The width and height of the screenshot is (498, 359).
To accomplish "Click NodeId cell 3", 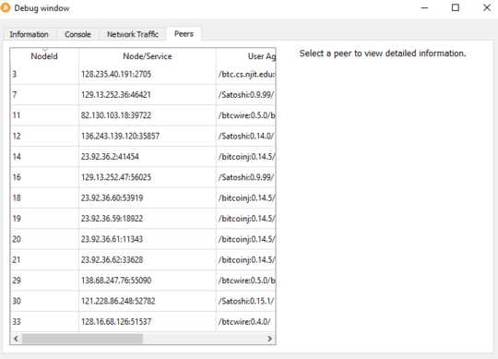I will point(44,75).
